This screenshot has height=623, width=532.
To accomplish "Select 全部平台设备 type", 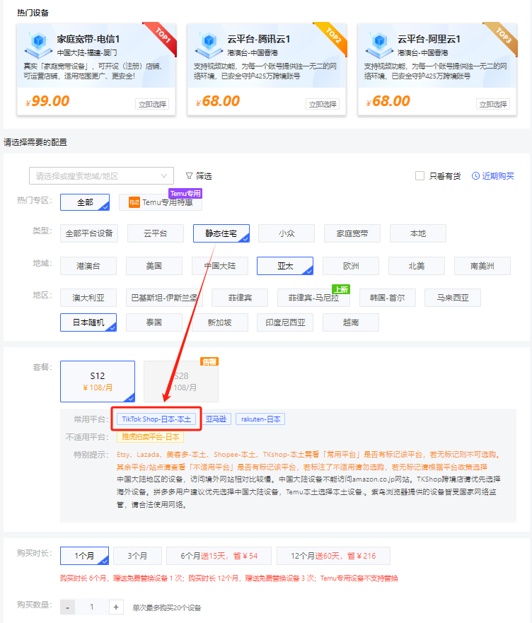I will [89, 233].
